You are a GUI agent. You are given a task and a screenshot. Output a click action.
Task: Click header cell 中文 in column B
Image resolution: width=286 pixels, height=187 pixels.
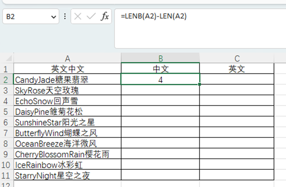160,68
